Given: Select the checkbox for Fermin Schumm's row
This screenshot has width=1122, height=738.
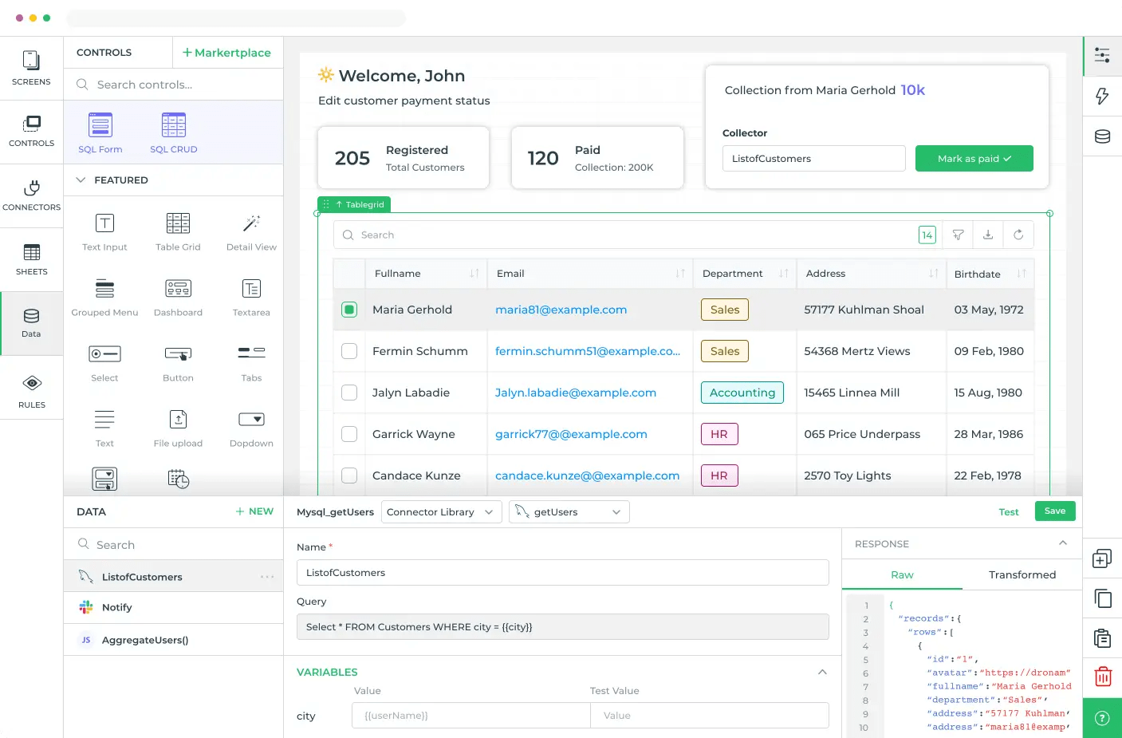Looking at the screenshot, I should coord(348,351).
